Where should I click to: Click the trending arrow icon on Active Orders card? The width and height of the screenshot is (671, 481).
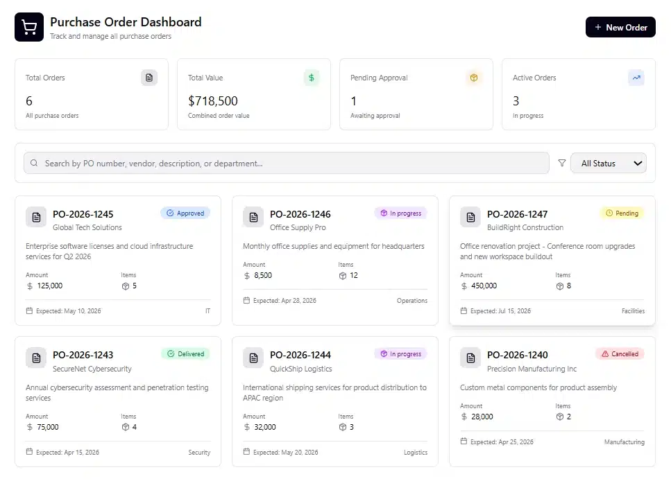coord(636,78)
